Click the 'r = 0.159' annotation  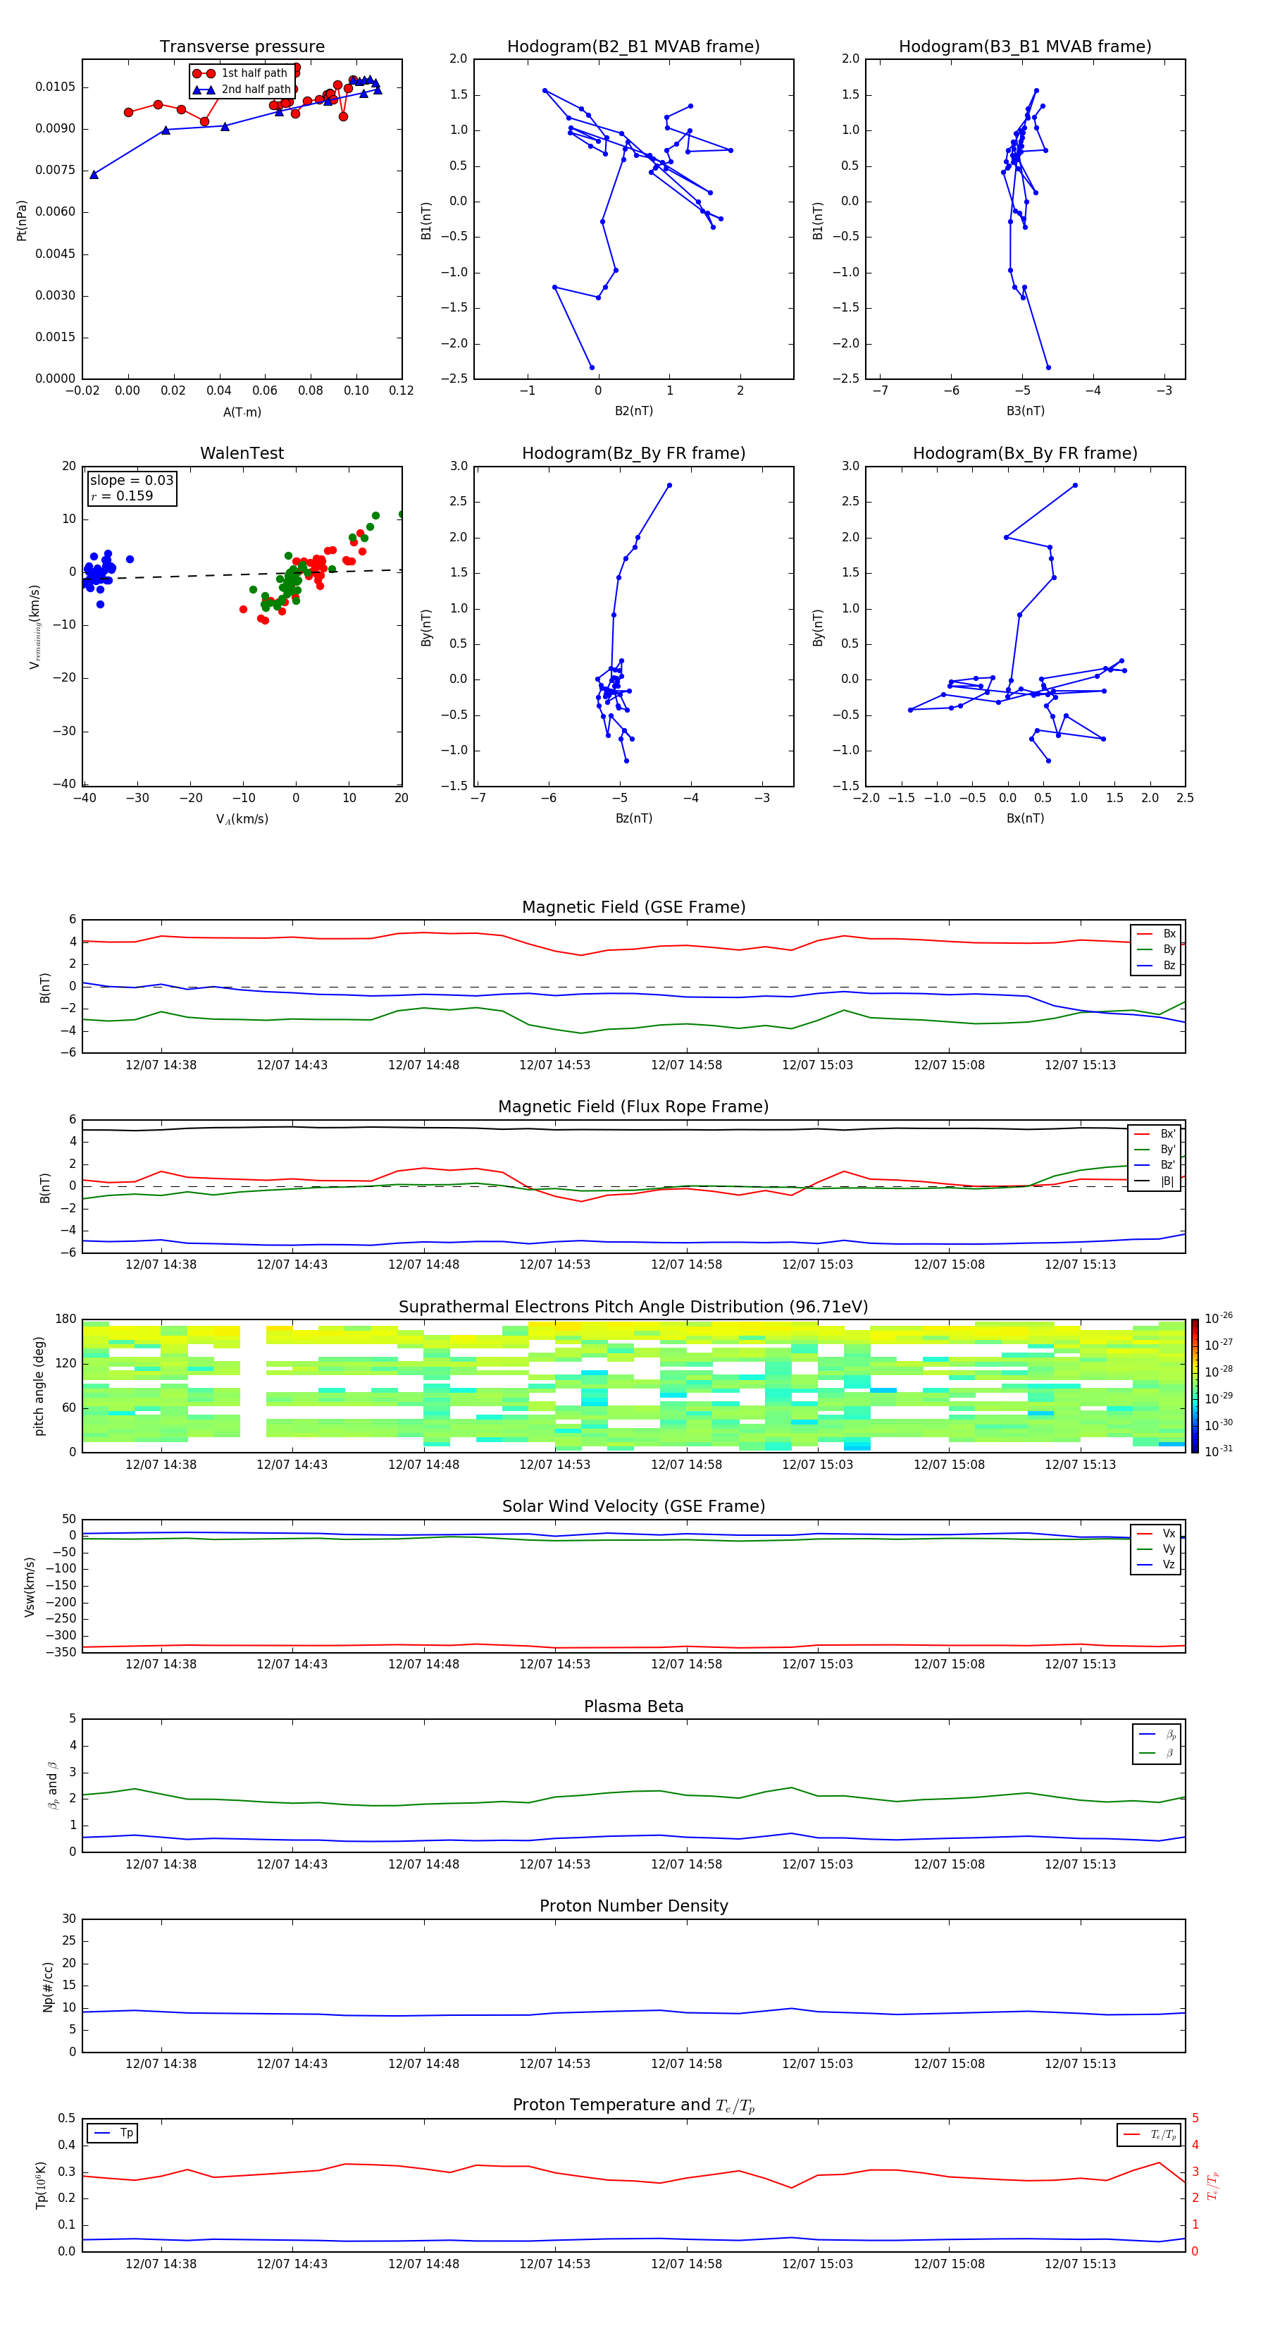click(122, 496)
